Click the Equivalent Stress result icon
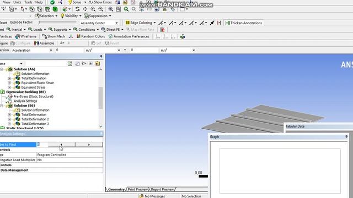Viewport: 353px width, 198px height. (18, 87)
